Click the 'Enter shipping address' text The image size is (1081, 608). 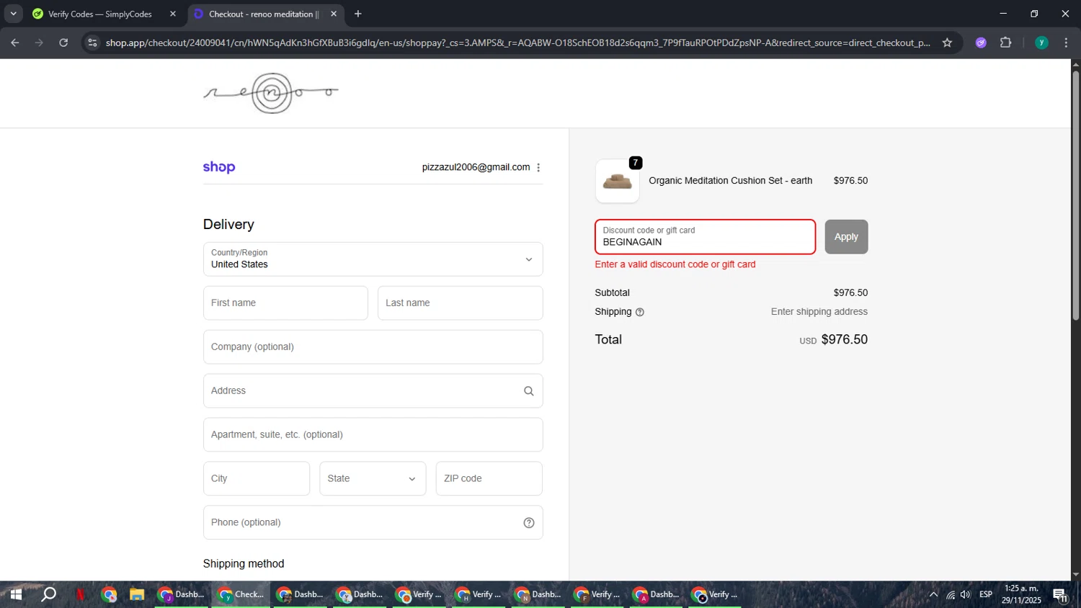pos(819,312)
